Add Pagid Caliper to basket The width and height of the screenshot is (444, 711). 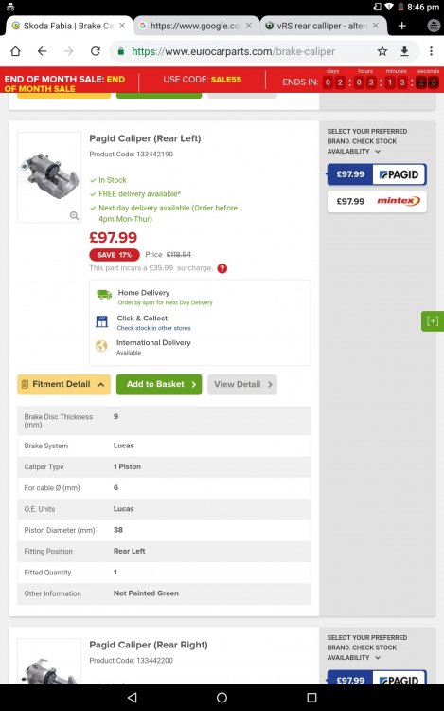pos(159,384)
